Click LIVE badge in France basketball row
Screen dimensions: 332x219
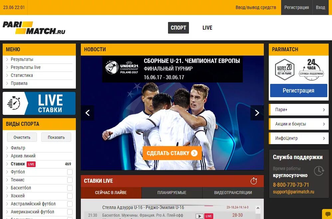(209, 216)
